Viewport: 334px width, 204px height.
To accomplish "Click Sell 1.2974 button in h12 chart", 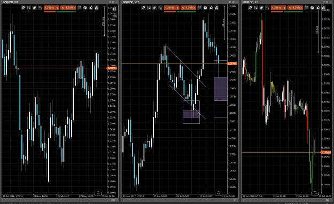I will [172, 8].
